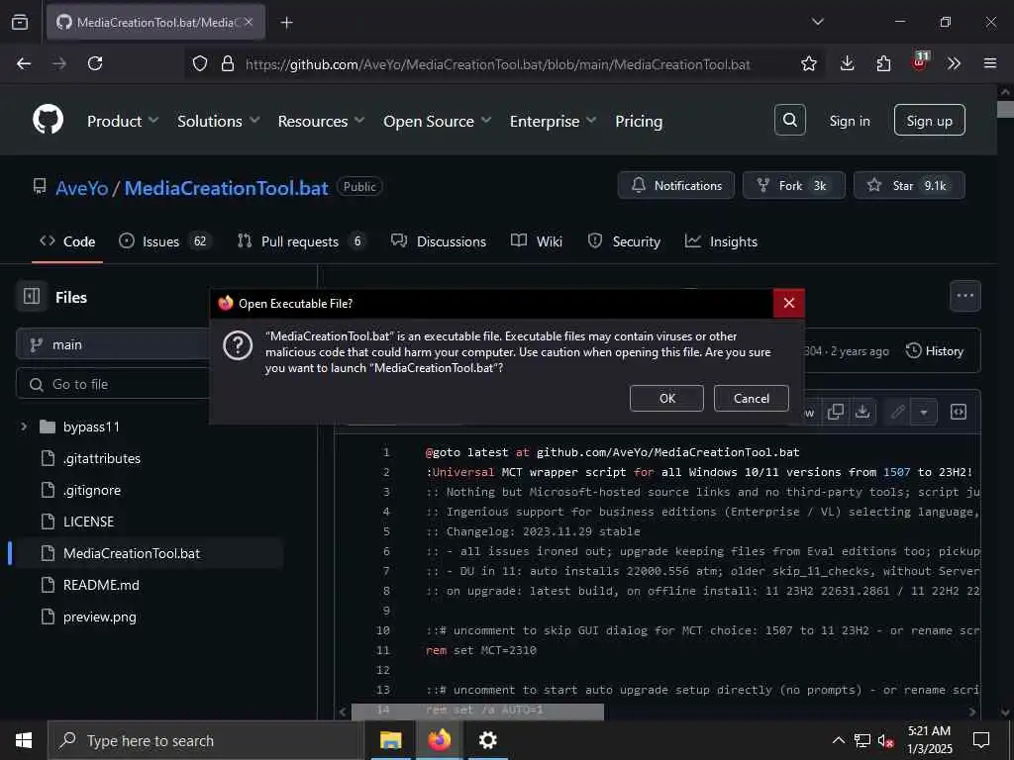Open preview.png in the file tree
Screen dimensions: 1014x760
pyautogui.click(x=100, y=617)
